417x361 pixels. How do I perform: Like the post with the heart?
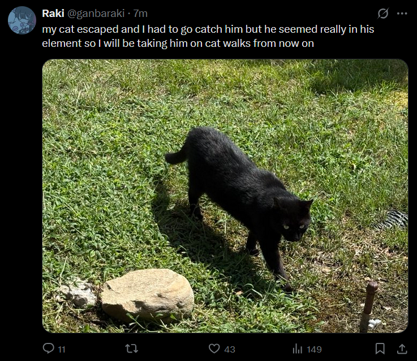click(x=214, y=349)
